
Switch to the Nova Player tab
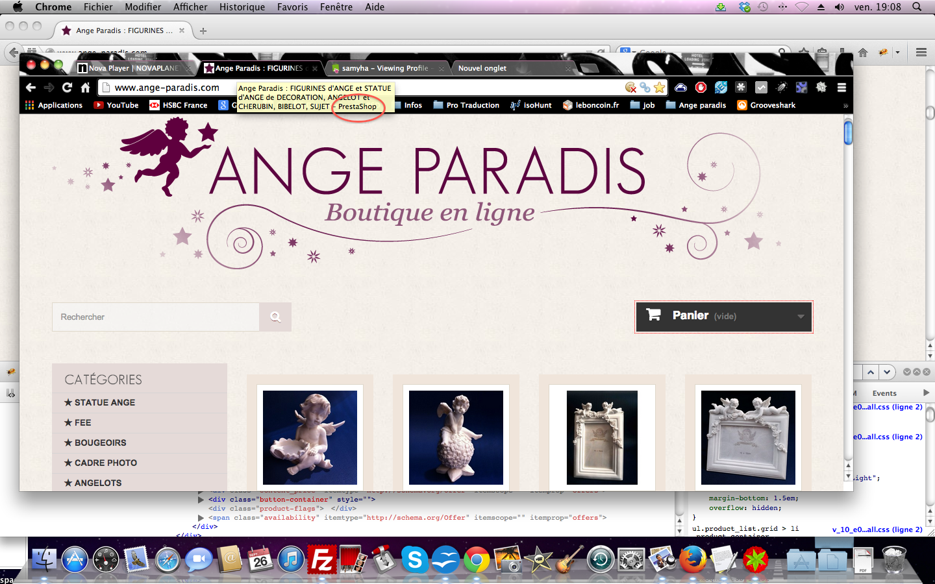134,68
